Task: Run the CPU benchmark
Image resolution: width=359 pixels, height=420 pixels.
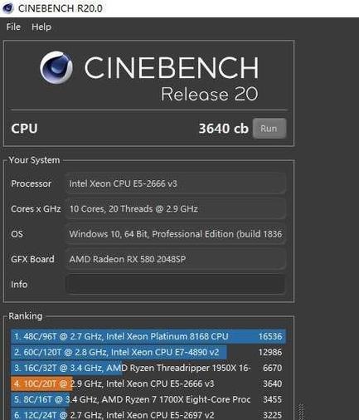Action: [x=269, y=129]
